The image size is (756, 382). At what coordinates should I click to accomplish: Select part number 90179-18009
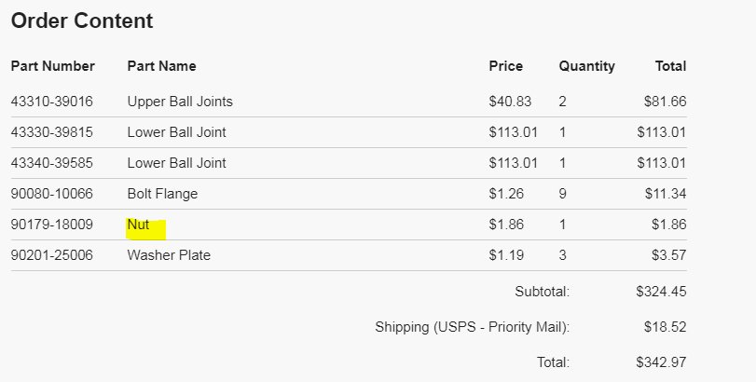51,225
